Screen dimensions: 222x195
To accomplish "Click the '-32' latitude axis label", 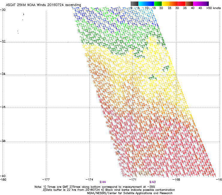I will [3, 41].
